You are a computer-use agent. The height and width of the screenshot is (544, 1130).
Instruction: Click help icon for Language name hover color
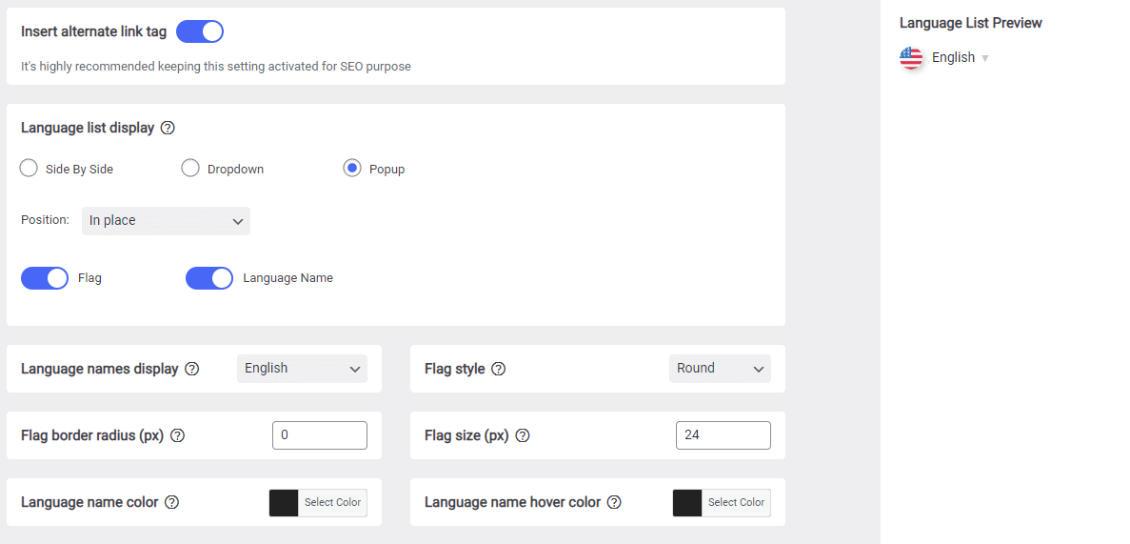point(614,502)
